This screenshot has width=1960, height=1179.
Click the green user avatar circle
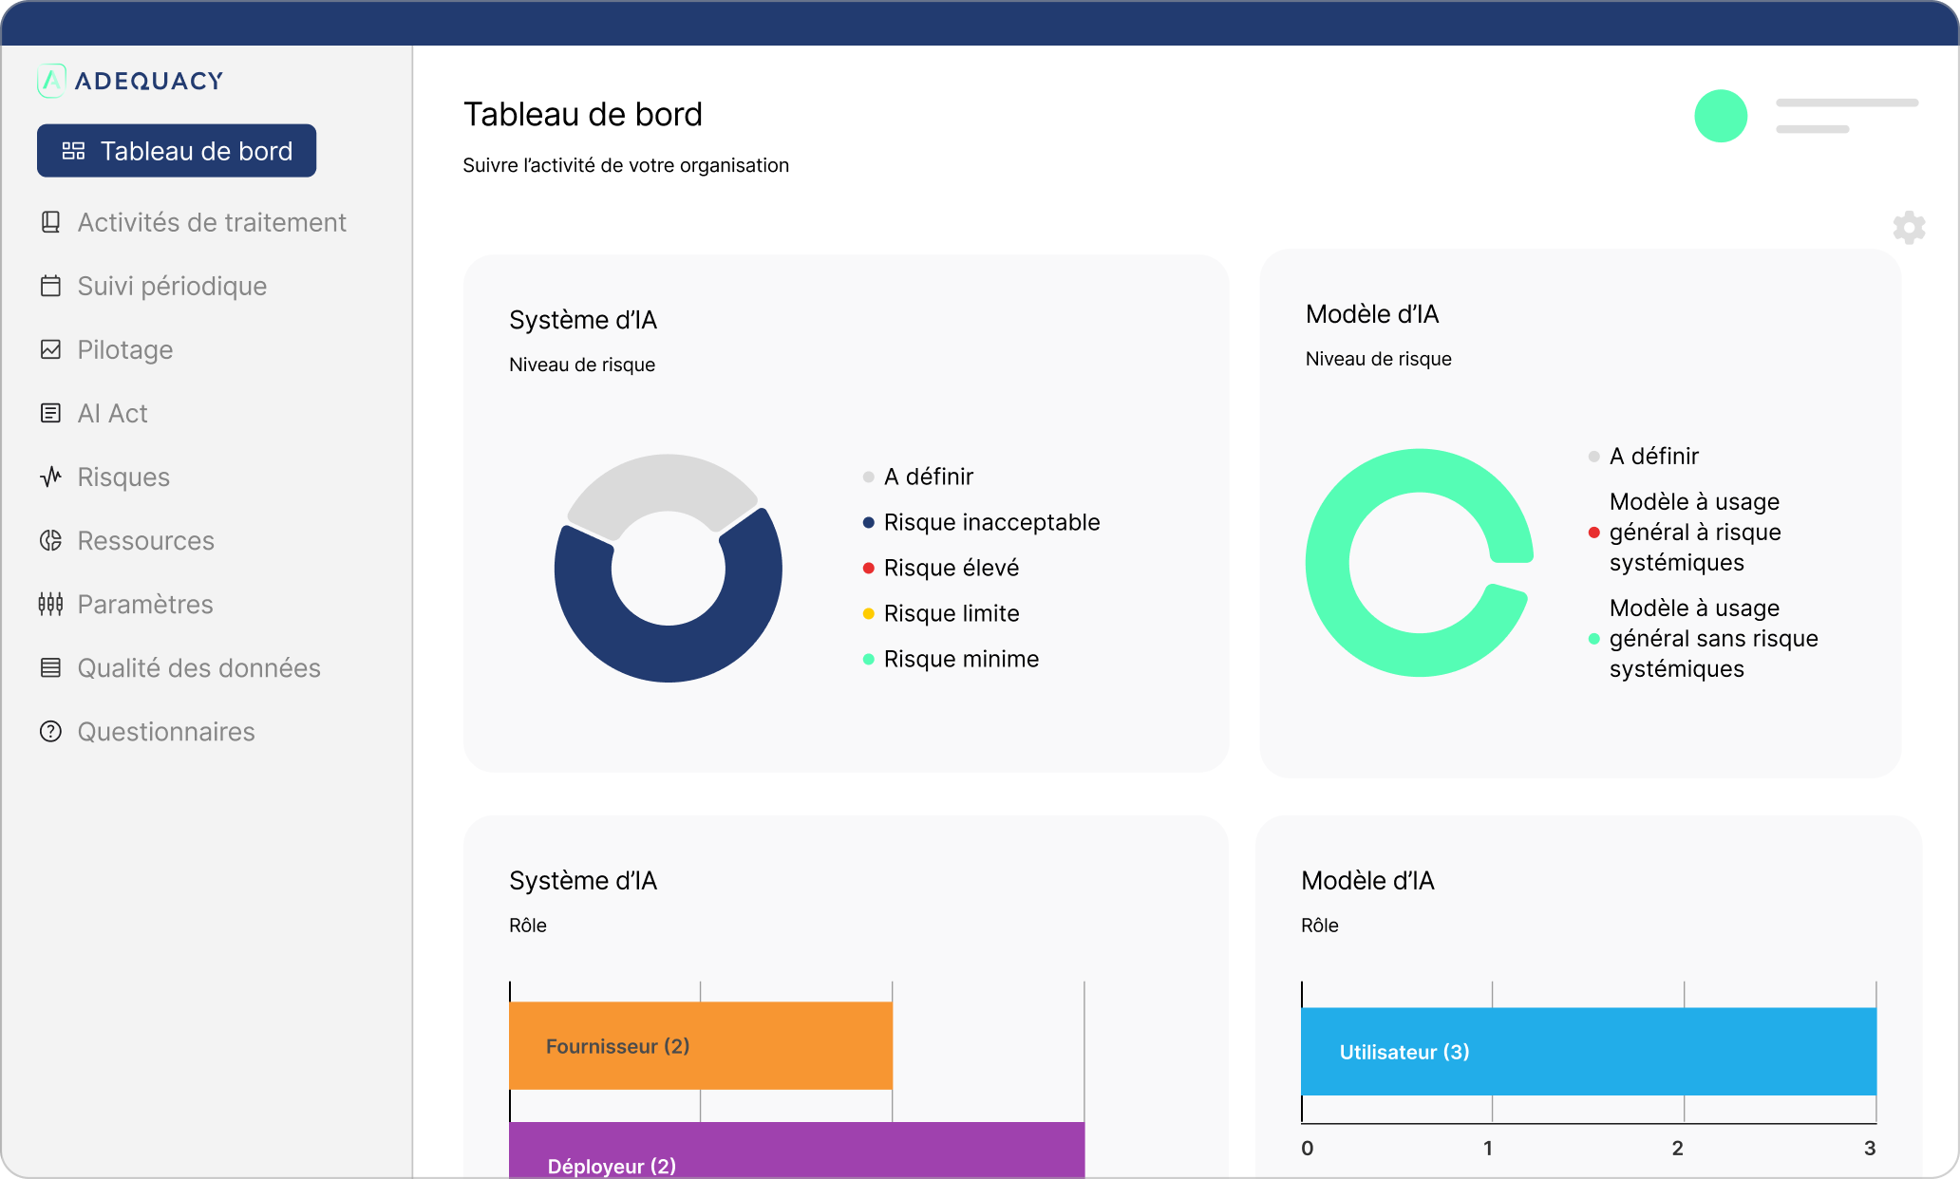[x=1721, y=116]
